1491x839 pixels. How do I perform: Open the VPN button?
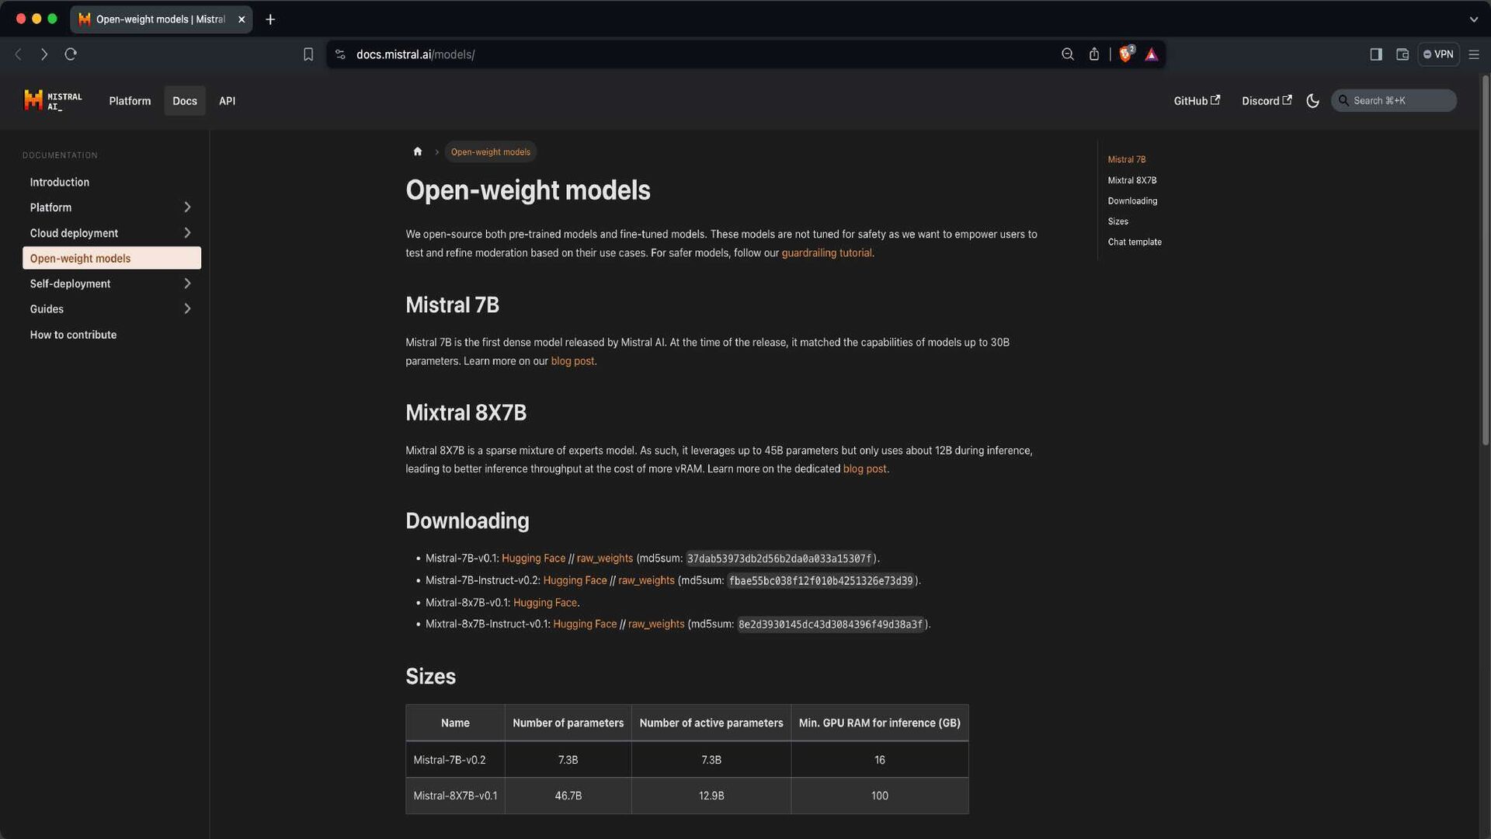pos(1438,54)
